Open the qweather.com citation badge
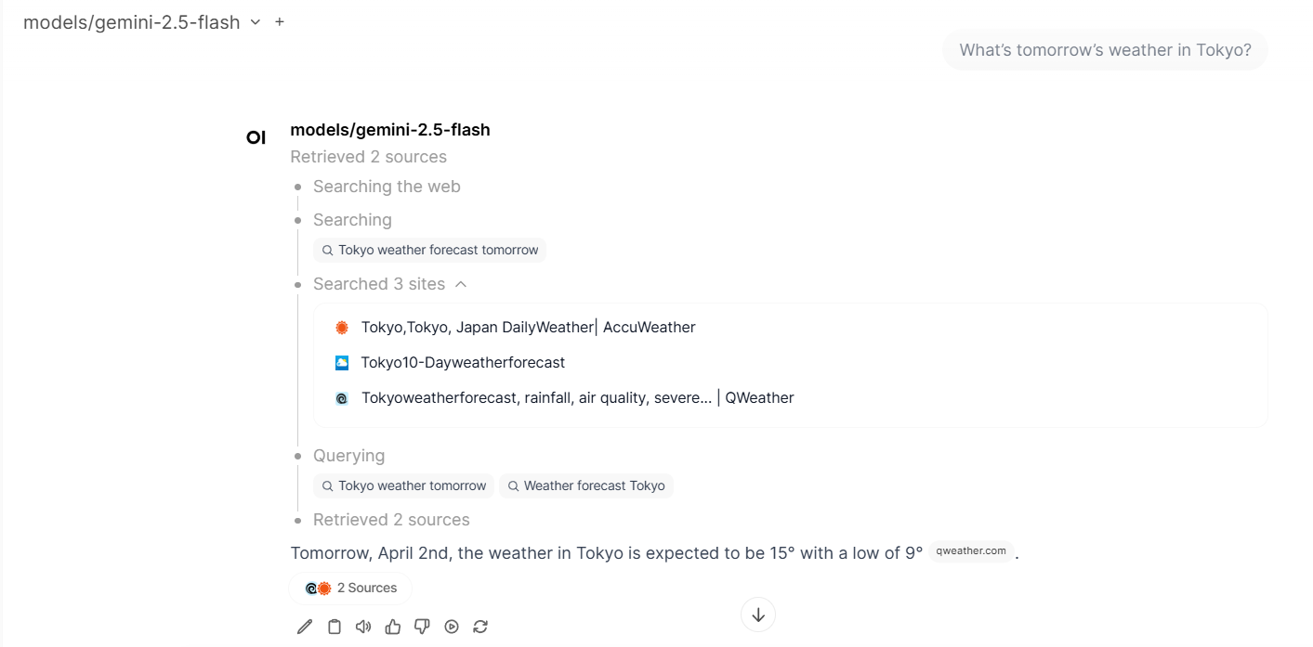 pyautogui.click(x=971, y=551)
